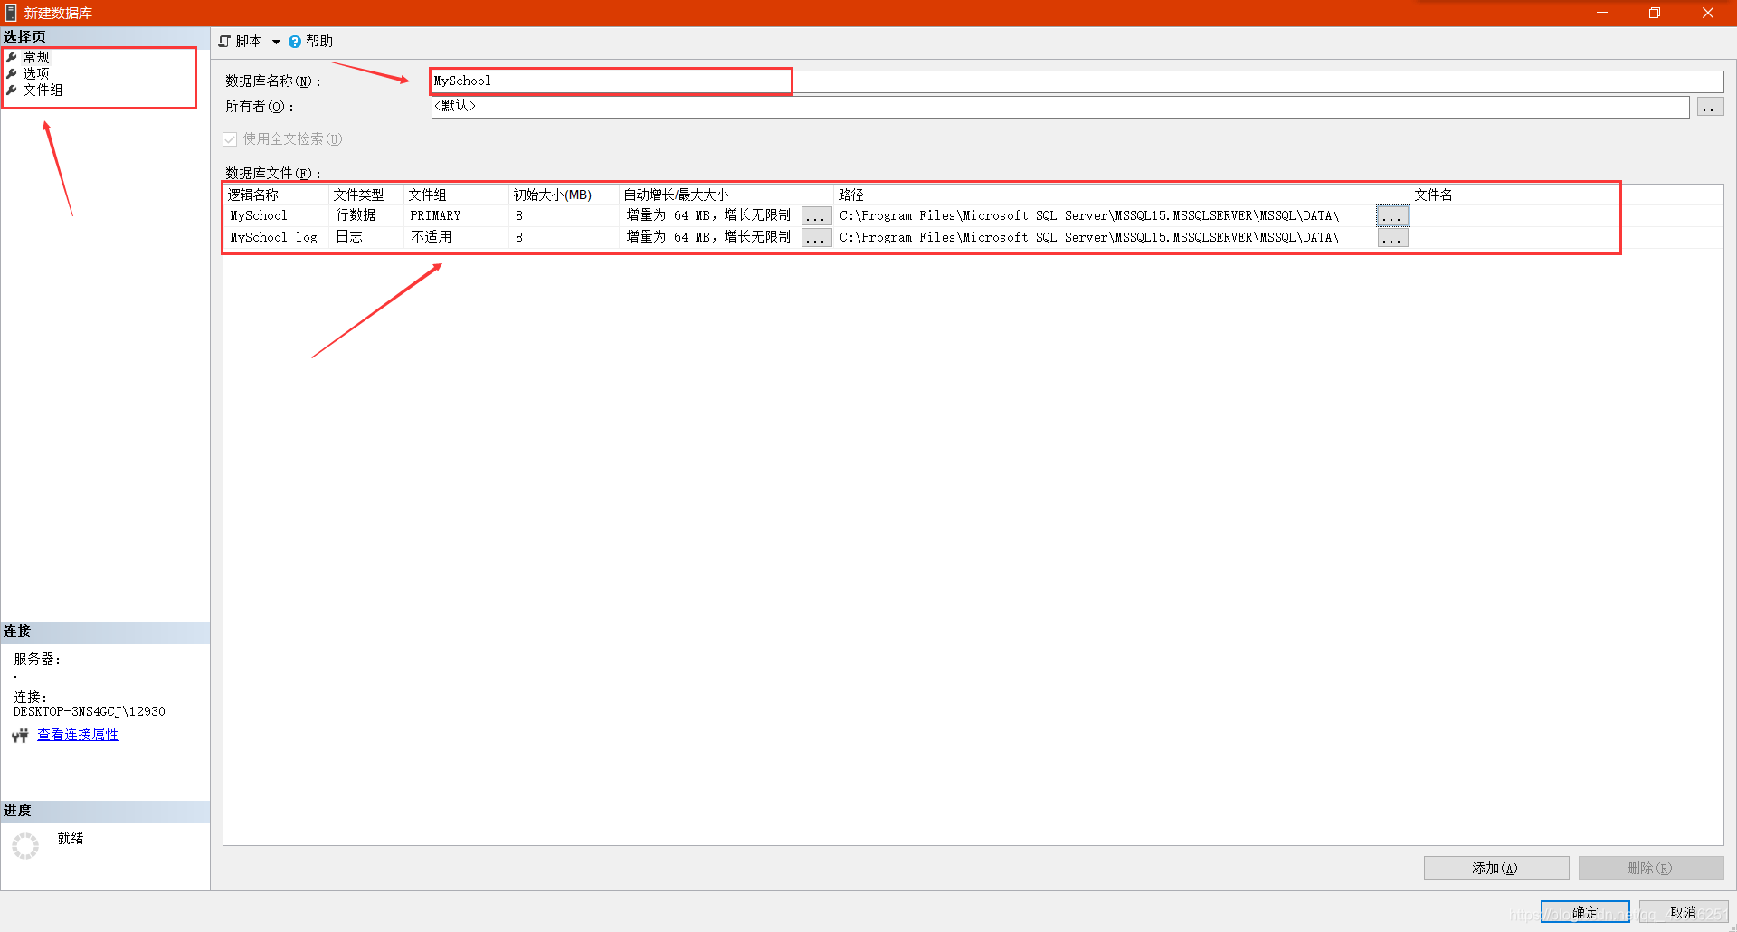Click the blue help question-mark icon
Viewport: 1737px width, 932px height.
(x=295, y=42)
